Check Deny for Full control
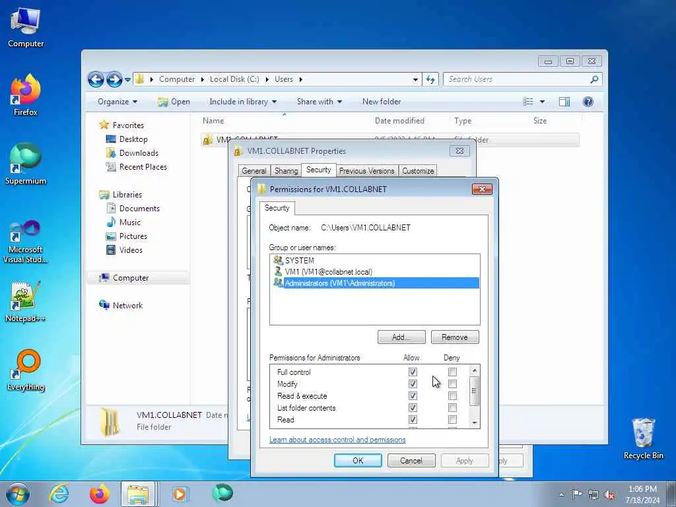This screenshot has height=507, width=676. 452,372
